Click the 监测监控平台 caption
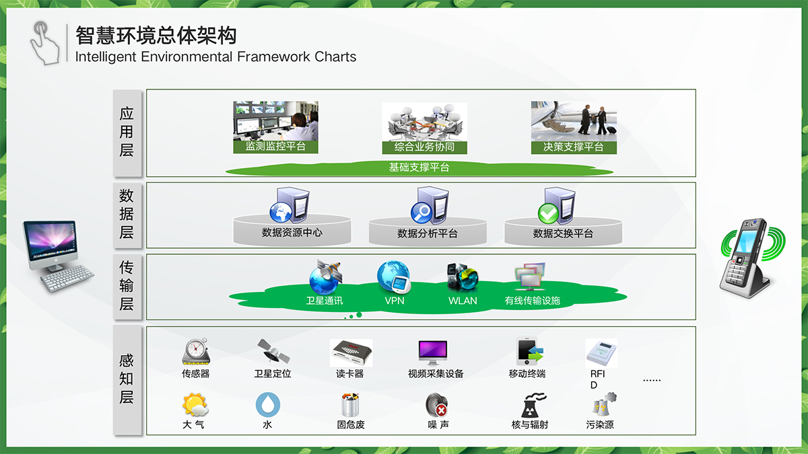Screen dimensions: 808x454 point(275,146)
